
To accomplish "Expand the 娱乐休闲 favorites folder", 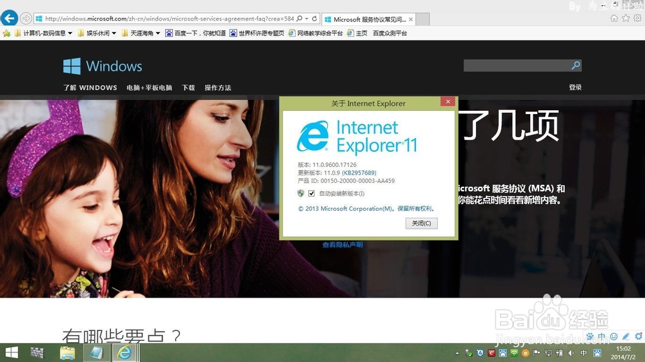I will pyautogui.click(x=97, y=33).
